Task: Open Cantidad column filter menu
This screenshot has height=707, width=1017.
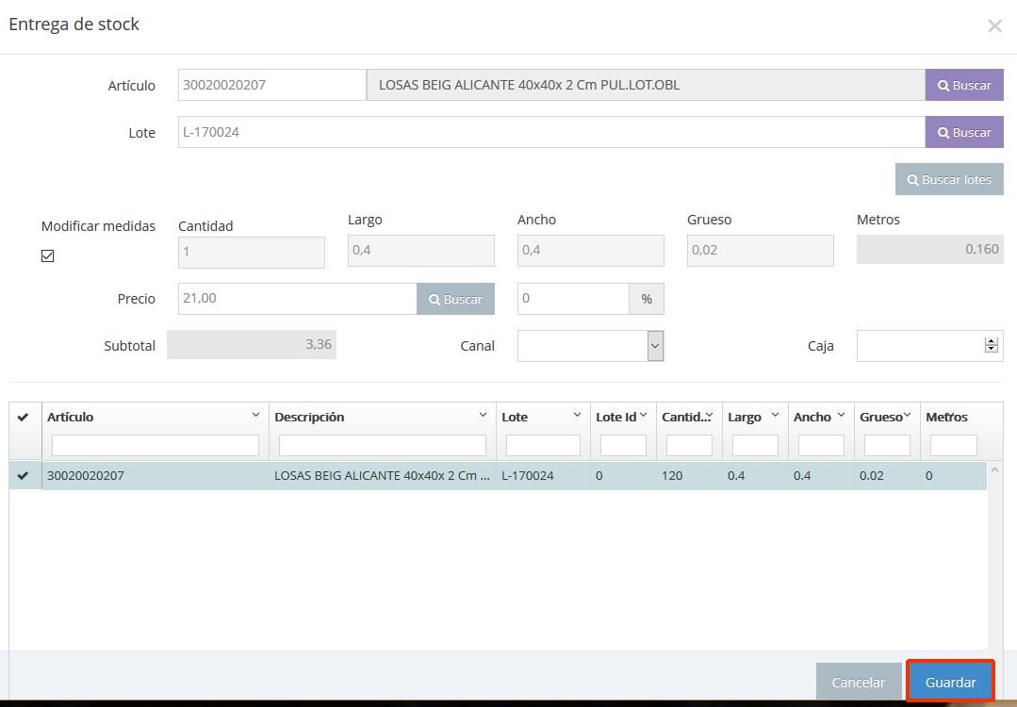Action: (710, 415)
